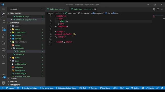Screen dimensions: 165x92
Task: Collapse the pages folder
Action: click(10, 45)
